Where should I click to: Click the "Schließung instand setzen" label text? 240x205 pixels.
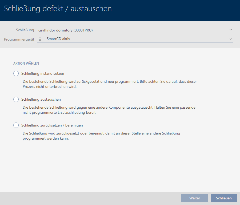[43, 73]
